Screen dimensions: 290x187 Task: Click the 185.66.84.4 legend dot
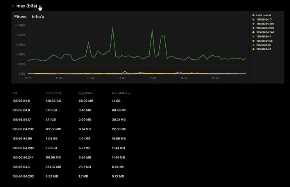[253, 37]
